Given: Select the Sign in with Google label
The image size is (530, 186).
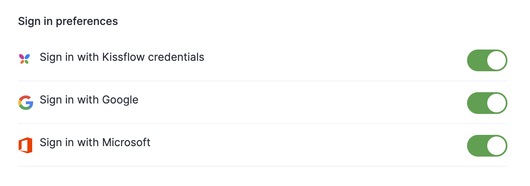Looking at the screenshot, I should [x=89, y=100].
